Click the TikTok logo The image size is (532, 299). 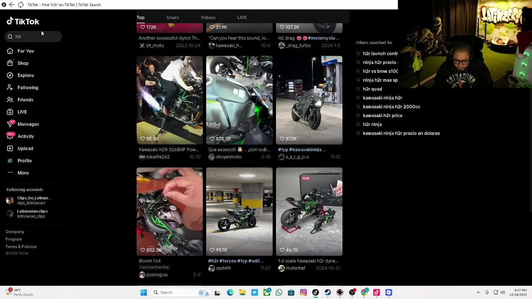(x=23, y=21)
